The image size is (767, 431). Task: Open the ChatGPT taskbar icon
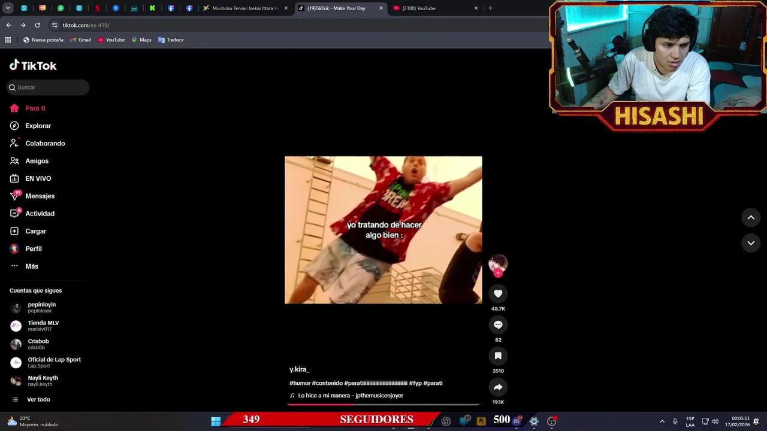[446, 421]
